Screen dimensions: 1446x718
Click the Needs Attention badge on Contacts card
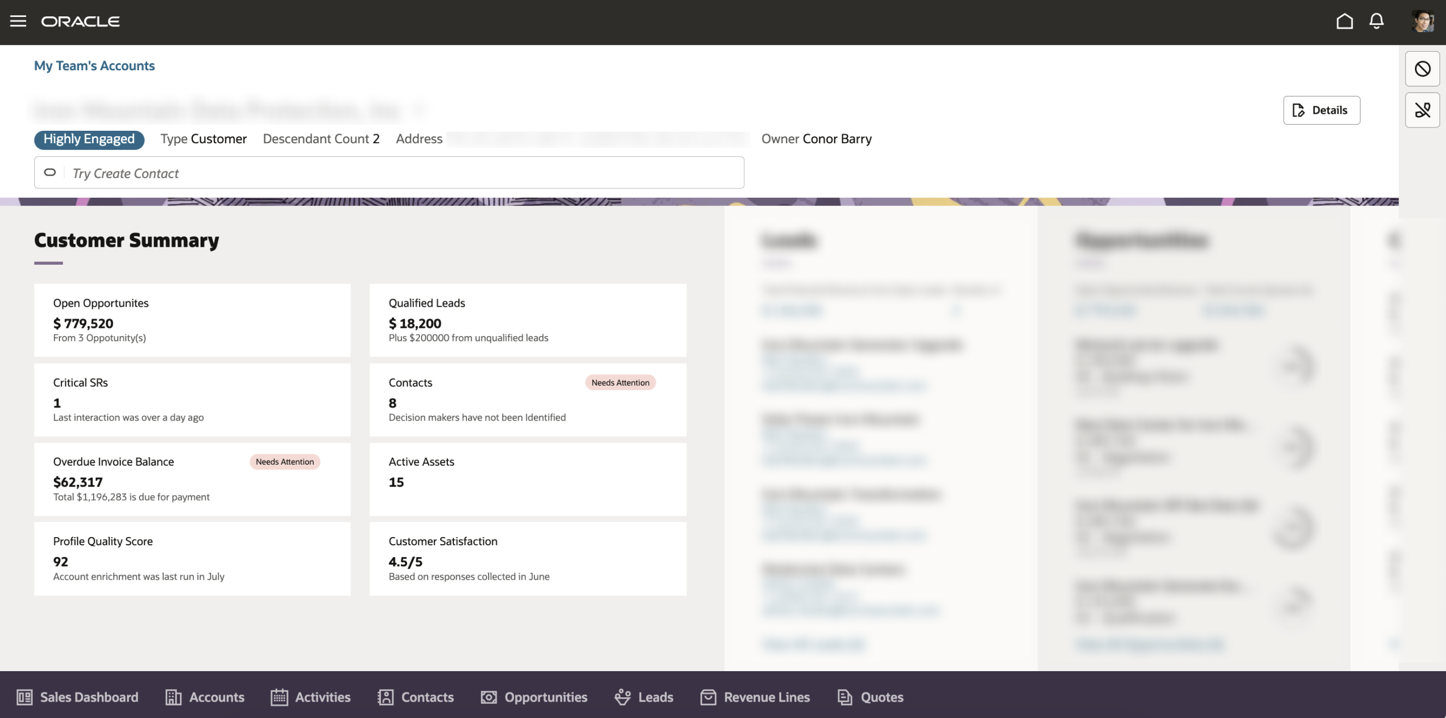click(619, 382)
